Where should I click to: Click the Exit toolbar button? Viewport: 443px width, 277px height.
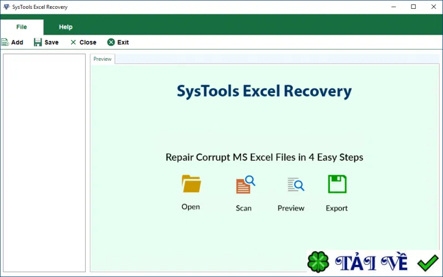[x=118, y=43]
